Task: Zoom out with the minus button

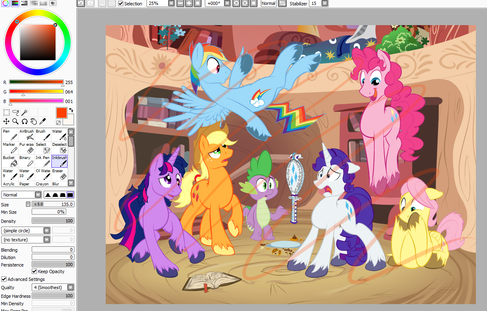Action: click(181, 3)
